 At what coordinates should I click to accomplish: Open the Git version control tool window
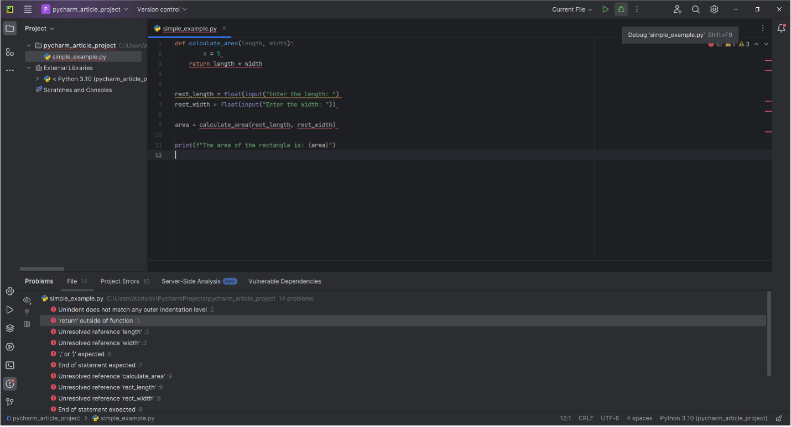click(9, 402)
